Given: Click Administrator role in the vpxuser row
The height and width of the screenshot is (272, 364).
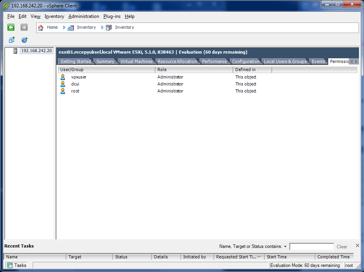Looking at the screenshot, I should coord(170,77).
